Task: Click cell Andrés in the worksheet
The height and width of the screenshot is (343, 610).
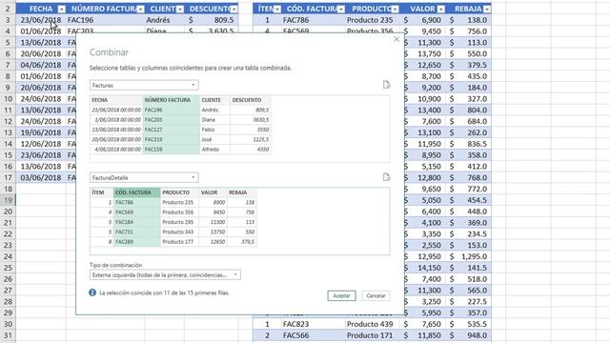Action: pyautogui.click(x=165, y=20)
